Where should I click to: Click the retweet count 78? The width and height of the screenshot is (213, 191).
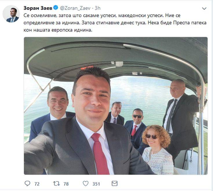pos(66,184)
